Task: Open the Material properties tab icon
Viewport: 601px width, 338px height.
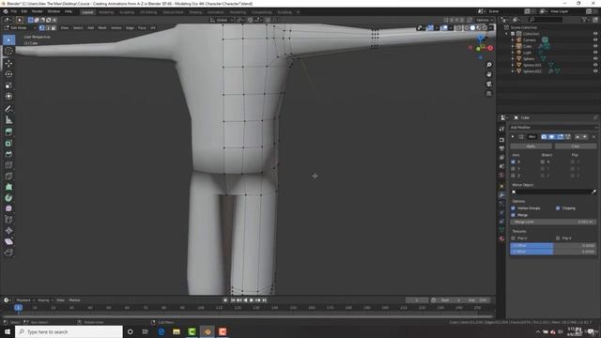Action: click(501, 238)
